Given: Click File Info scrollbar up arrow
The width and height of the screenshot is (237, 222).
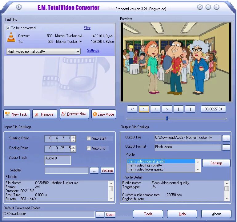Looking at the screenshot, I should tap(111, 183).
